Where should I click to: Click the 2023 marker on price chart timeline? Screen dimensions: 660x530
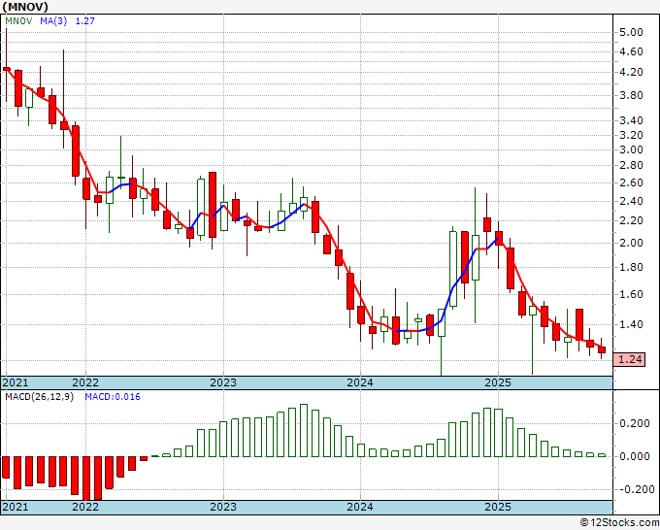click(223, 382)
